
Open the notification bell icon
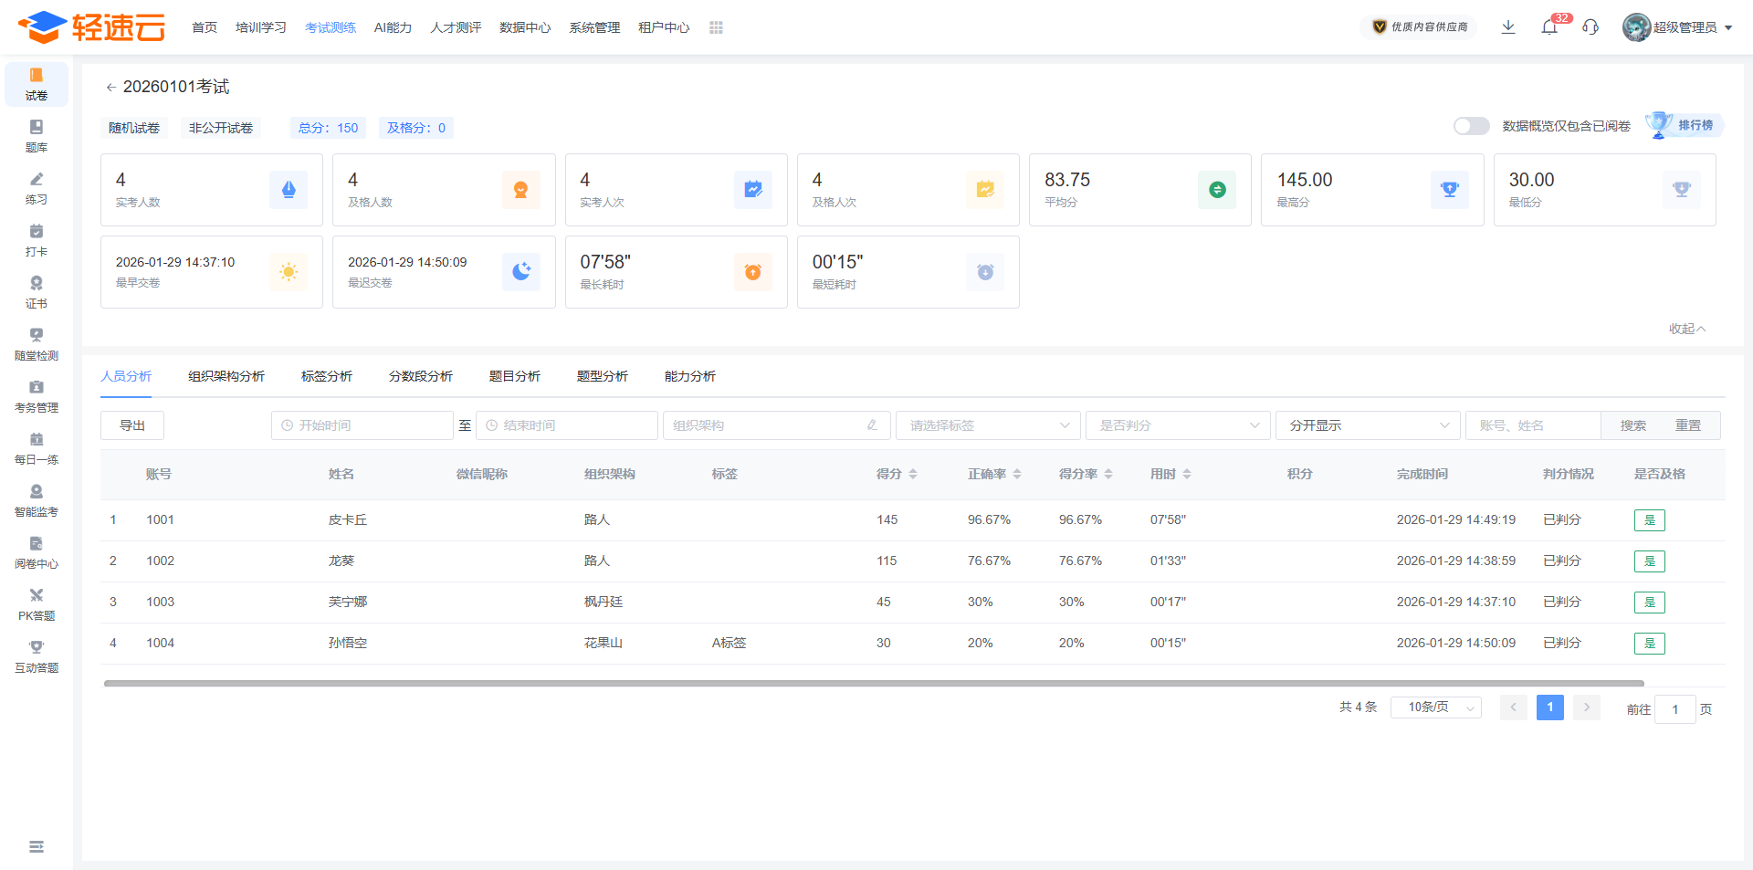tap(1549, 27)
